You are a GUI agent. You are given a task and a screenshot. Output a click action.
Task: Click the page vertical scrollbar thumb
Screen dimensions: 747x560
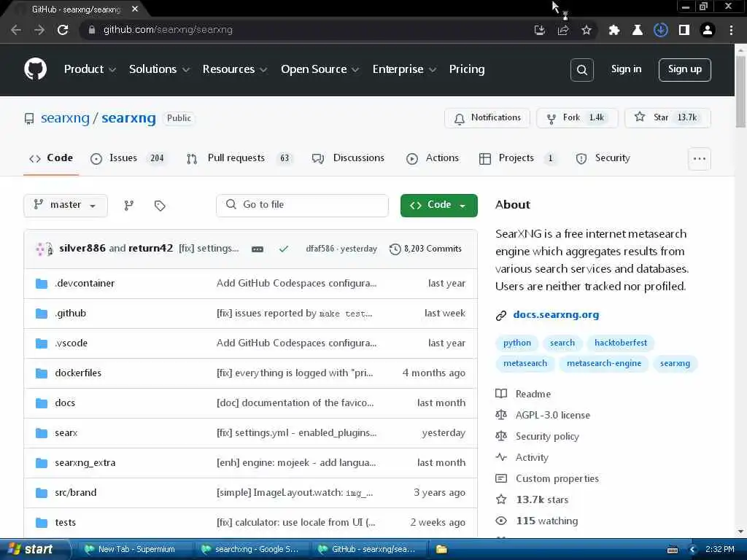coord(740,91)
